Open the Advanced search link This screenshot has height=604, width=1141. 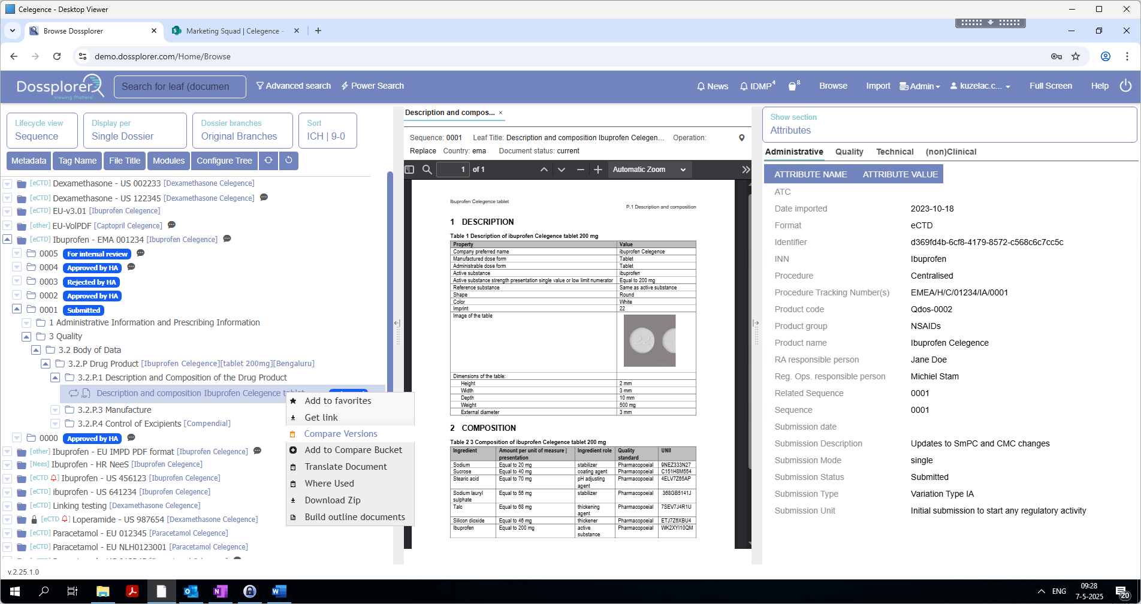pos(294,86)
